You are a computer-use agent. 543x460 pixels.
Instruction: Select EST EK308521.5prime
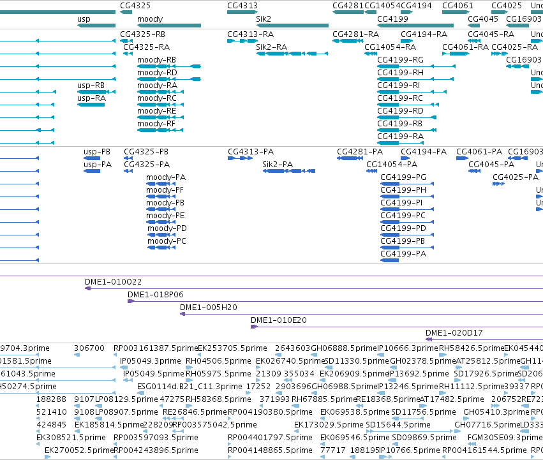point(71,438)
